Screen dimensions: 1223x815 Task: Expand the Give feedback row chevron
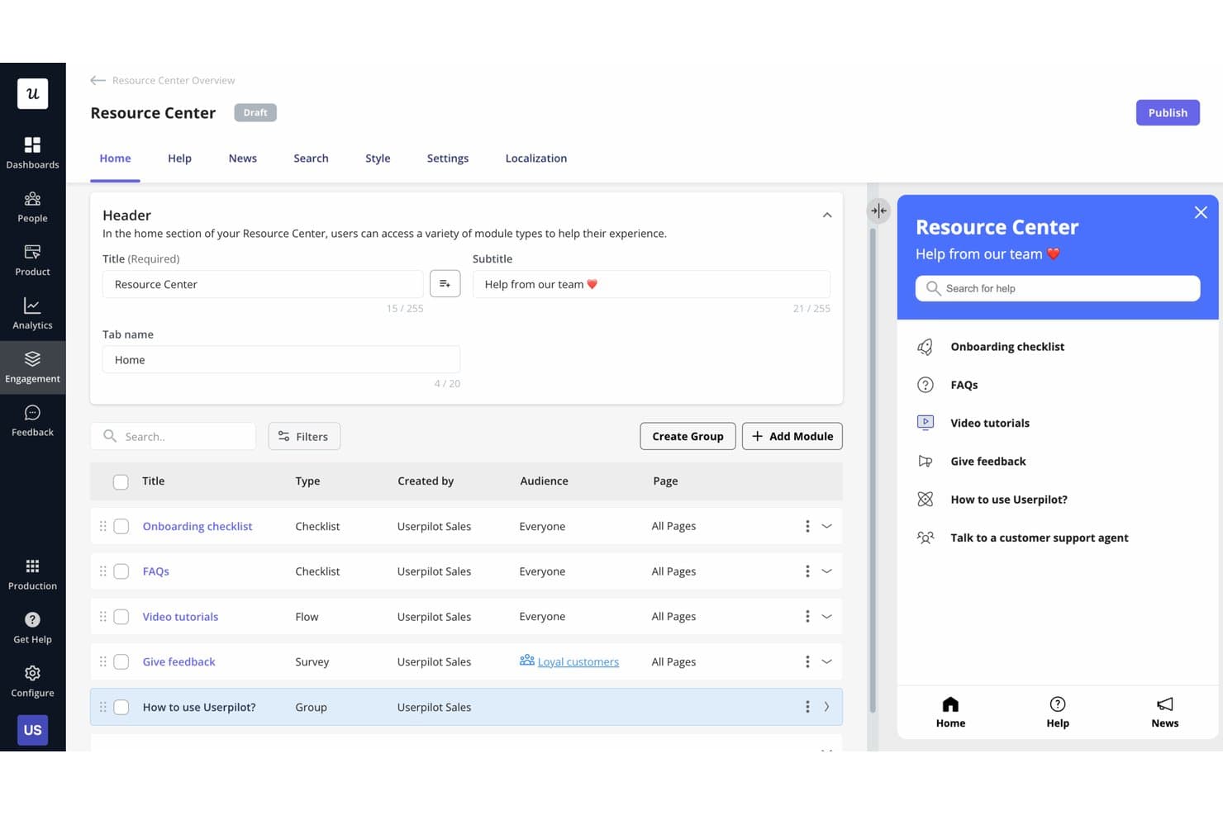(826, 661)
